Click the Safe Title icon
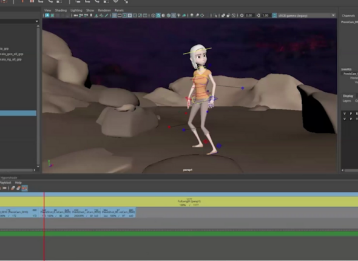358x261 pixels. (145, 16)
